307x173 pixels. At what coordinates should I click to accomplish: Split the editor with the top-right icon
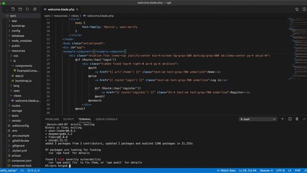(304, 9)
